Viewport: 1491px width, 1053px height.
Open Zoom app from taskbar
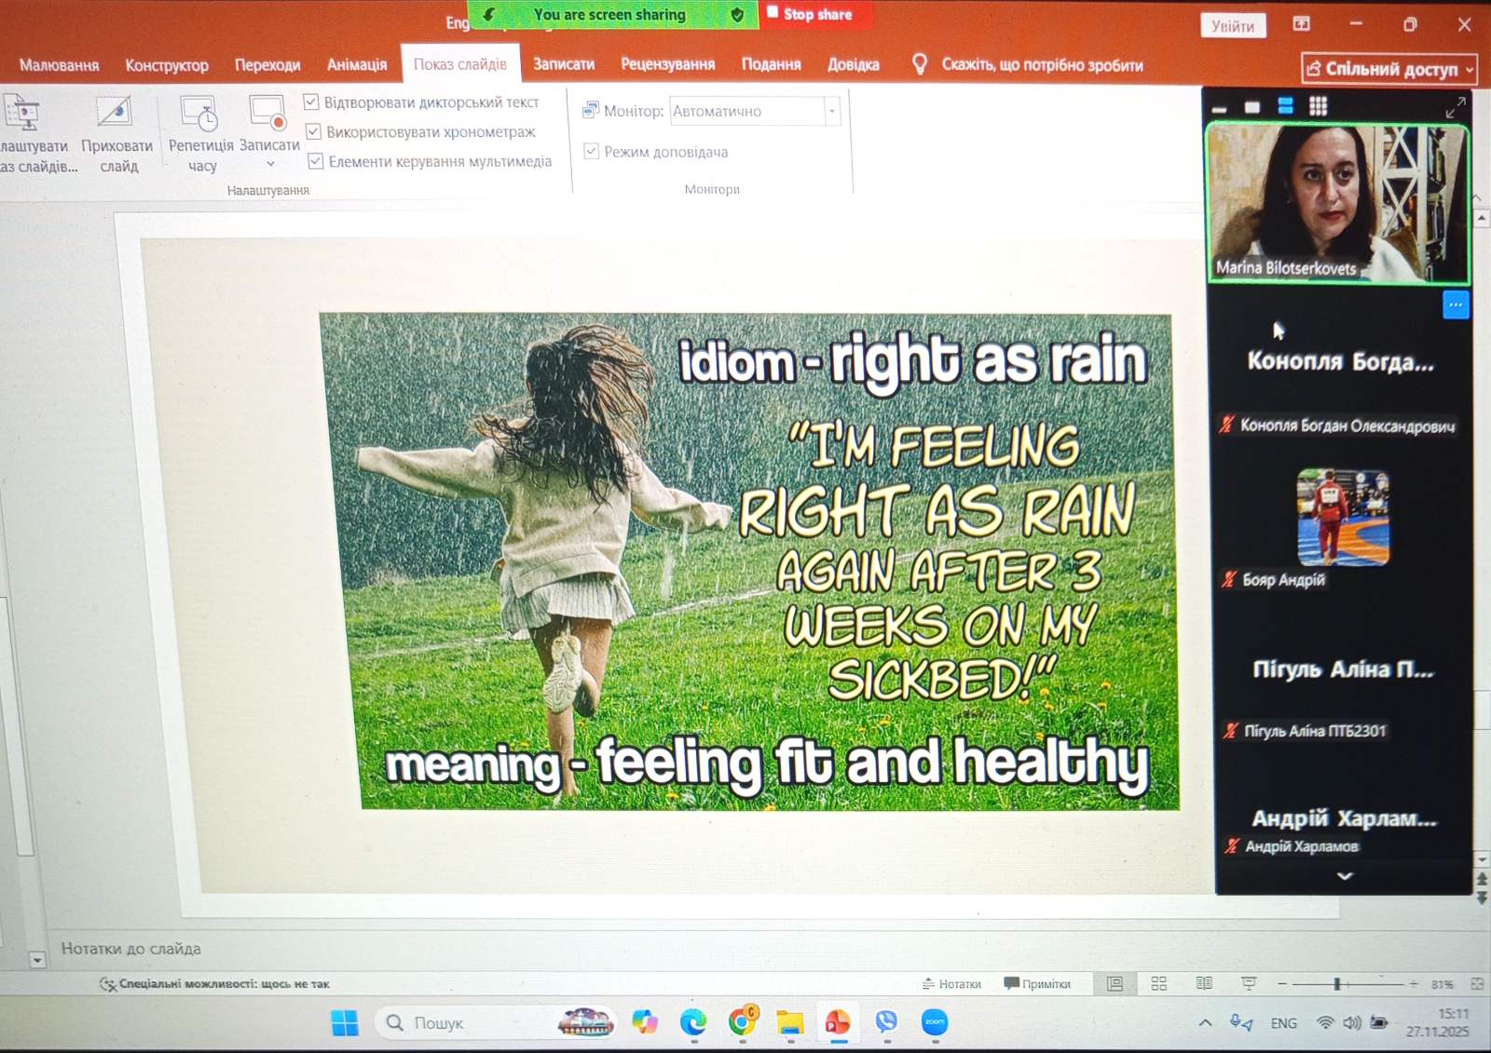tap(934, 1022)
